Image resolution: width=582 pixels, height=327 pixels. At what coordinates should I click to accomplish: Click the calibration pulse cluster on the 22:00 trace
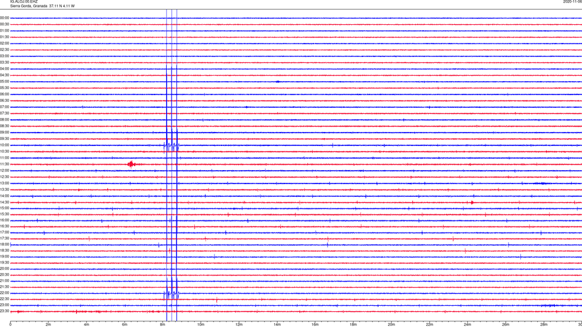(172, 294)
